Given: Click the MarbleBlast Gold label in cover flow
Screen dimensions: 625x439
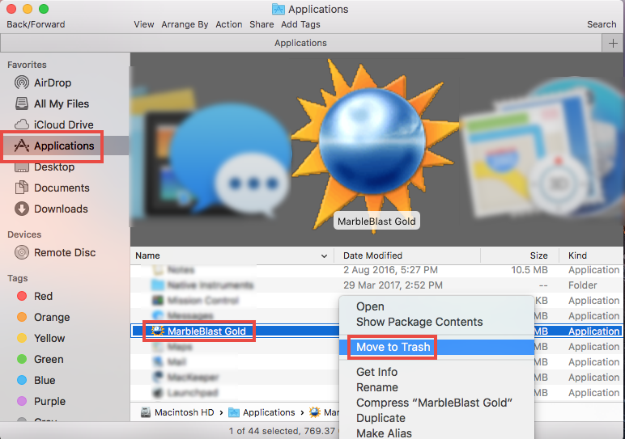Looking at the screenshot, I should click(376, 222).
